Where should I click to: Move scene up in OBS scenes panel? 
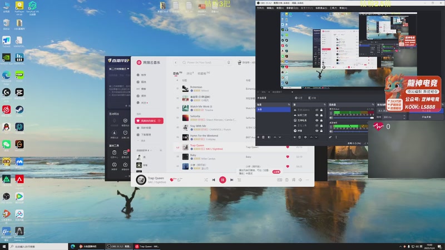(275, 137)
